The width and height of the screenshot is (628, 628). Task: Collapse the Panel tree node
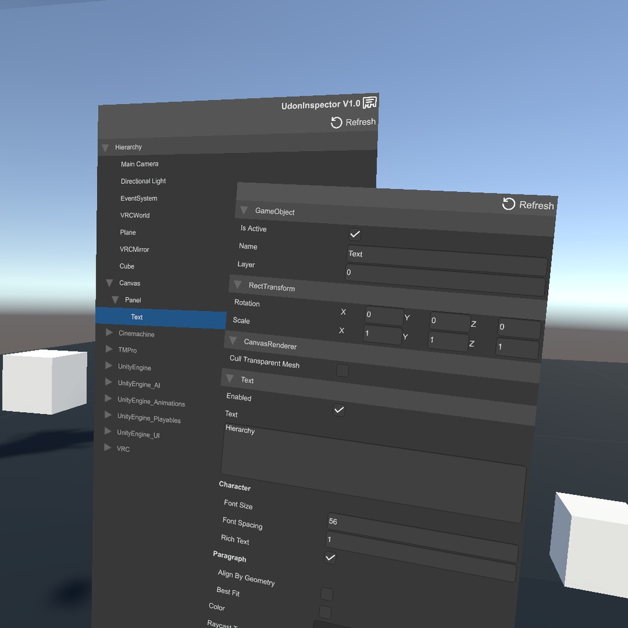(115, 299)
